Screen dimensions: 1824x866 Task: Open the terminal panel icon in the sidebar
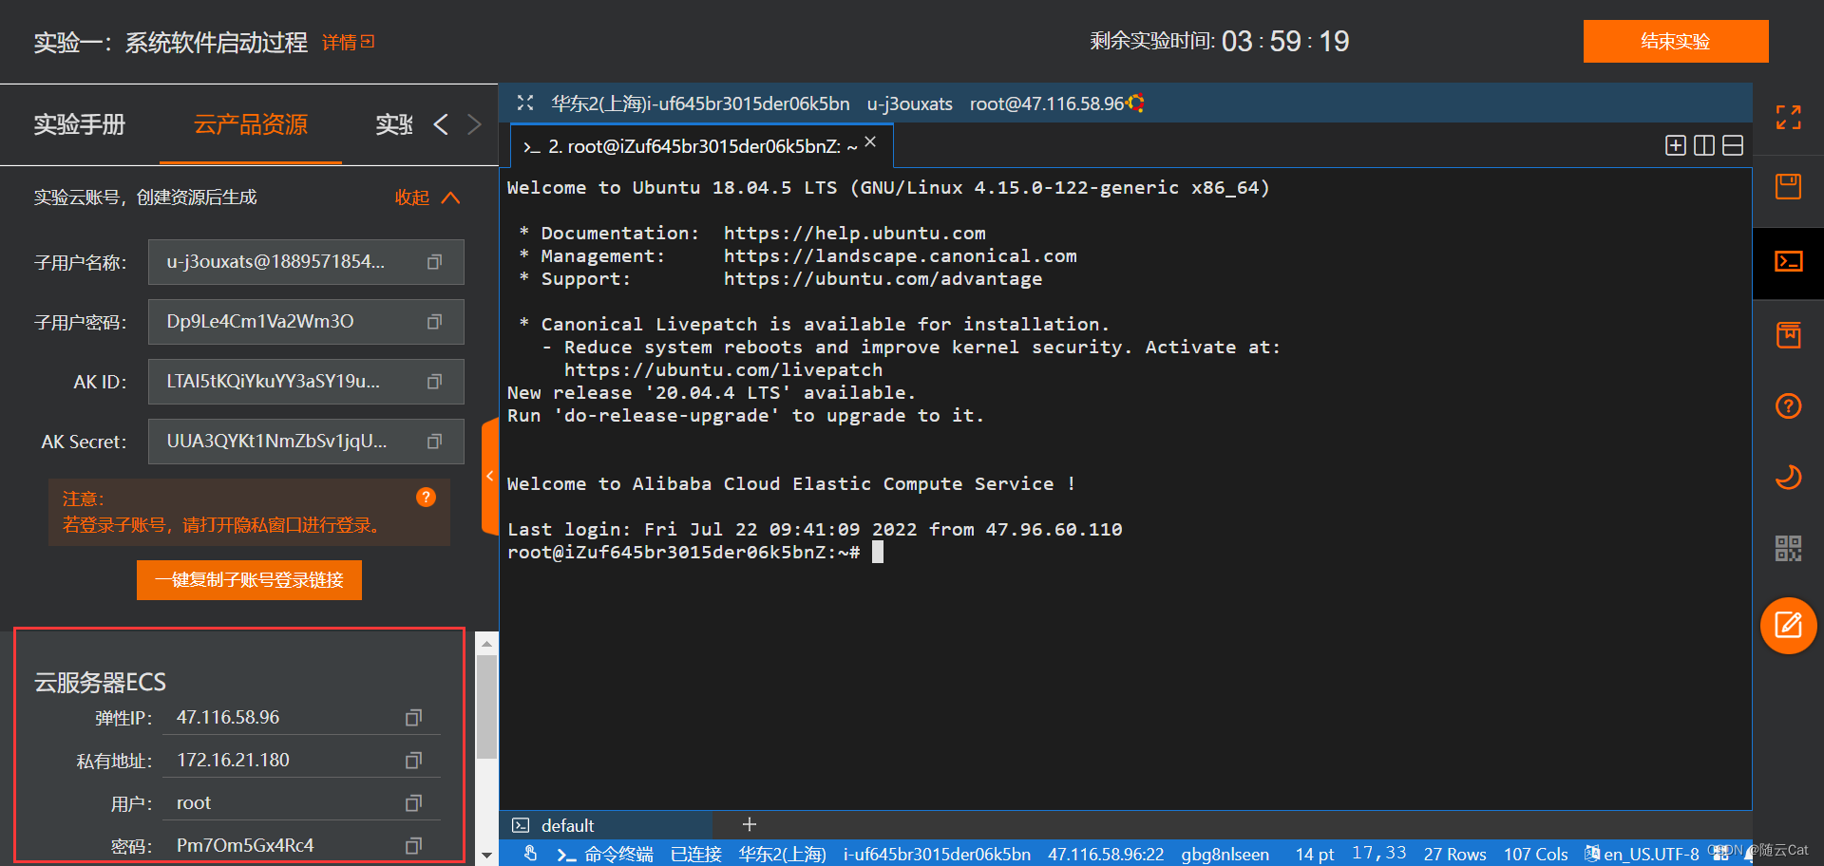[x=1788, y=261]
